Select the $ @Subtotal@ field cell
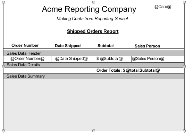Viewport: 186px width, 133px height. click(113, 59)
